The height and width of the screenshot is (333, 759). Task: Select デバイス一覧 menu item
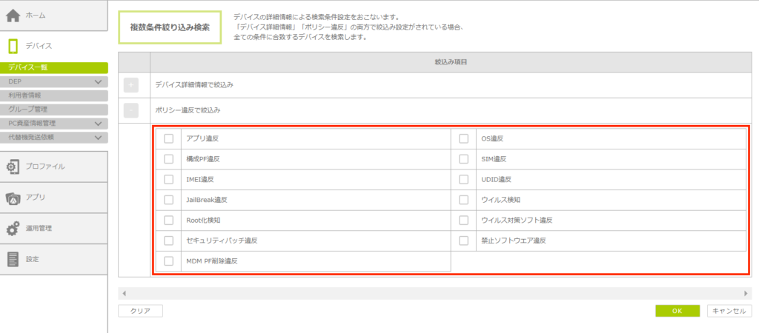tap(53, 67)
